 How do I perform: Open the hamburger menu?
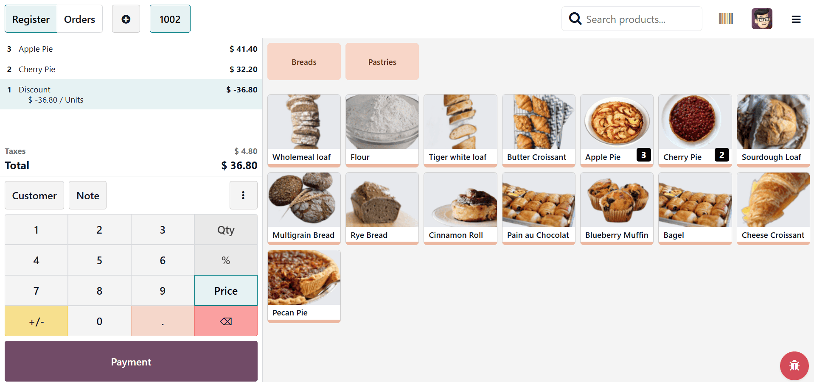click(796, 19)
